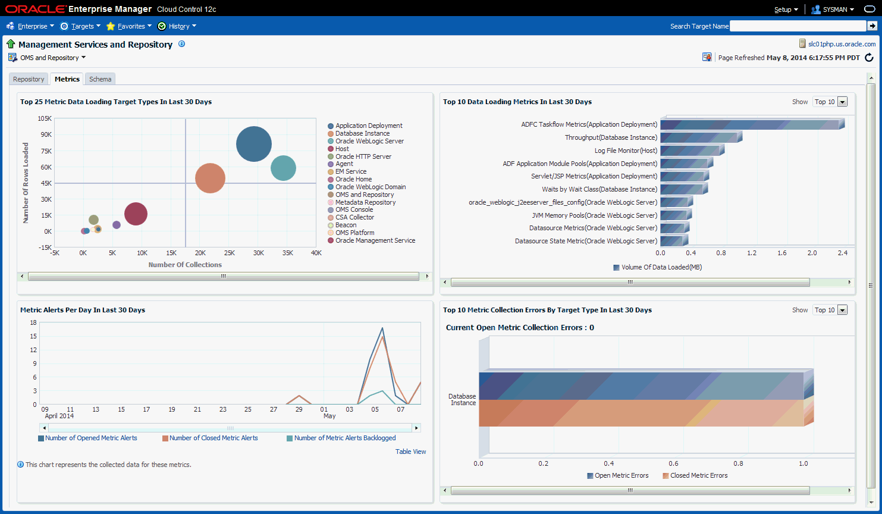882x514 pixels.
Task: Click the search go arrow button
Action: click(x=872, y=26)
